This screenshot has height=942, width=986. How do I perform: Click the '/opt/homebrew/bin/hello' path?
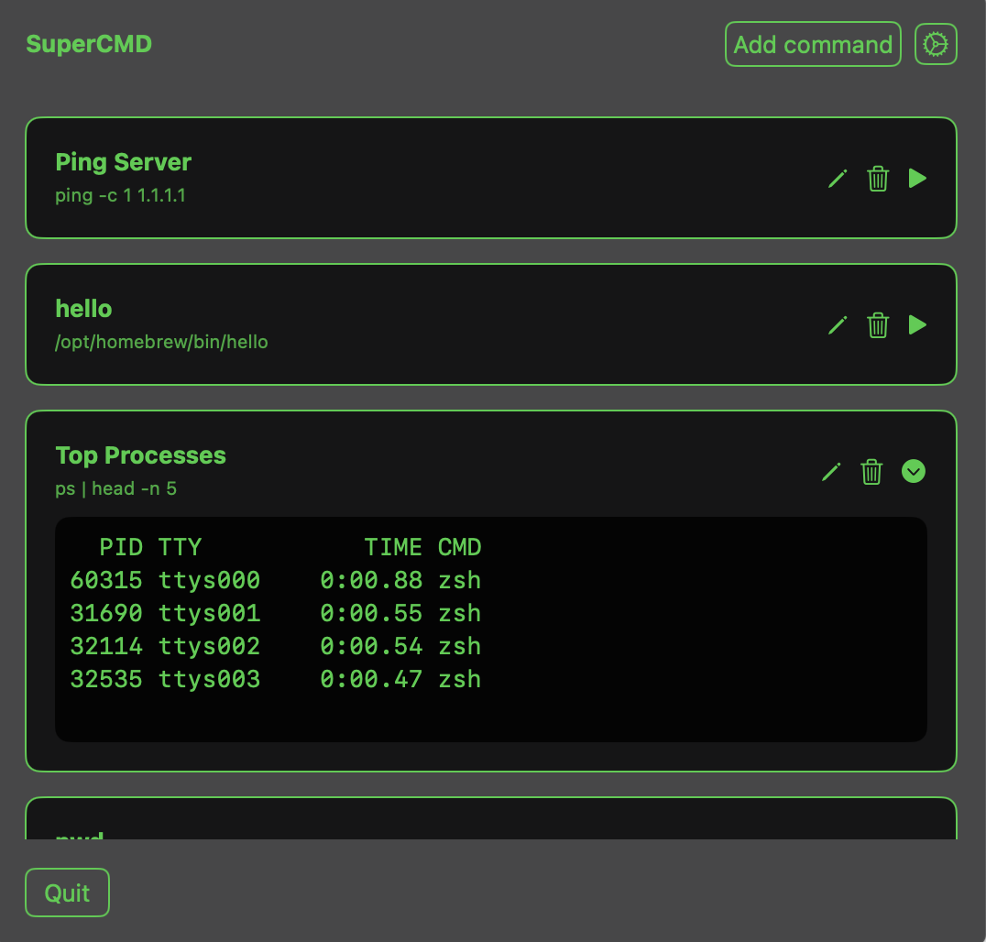pyautogui.click(x=161, y=342)
